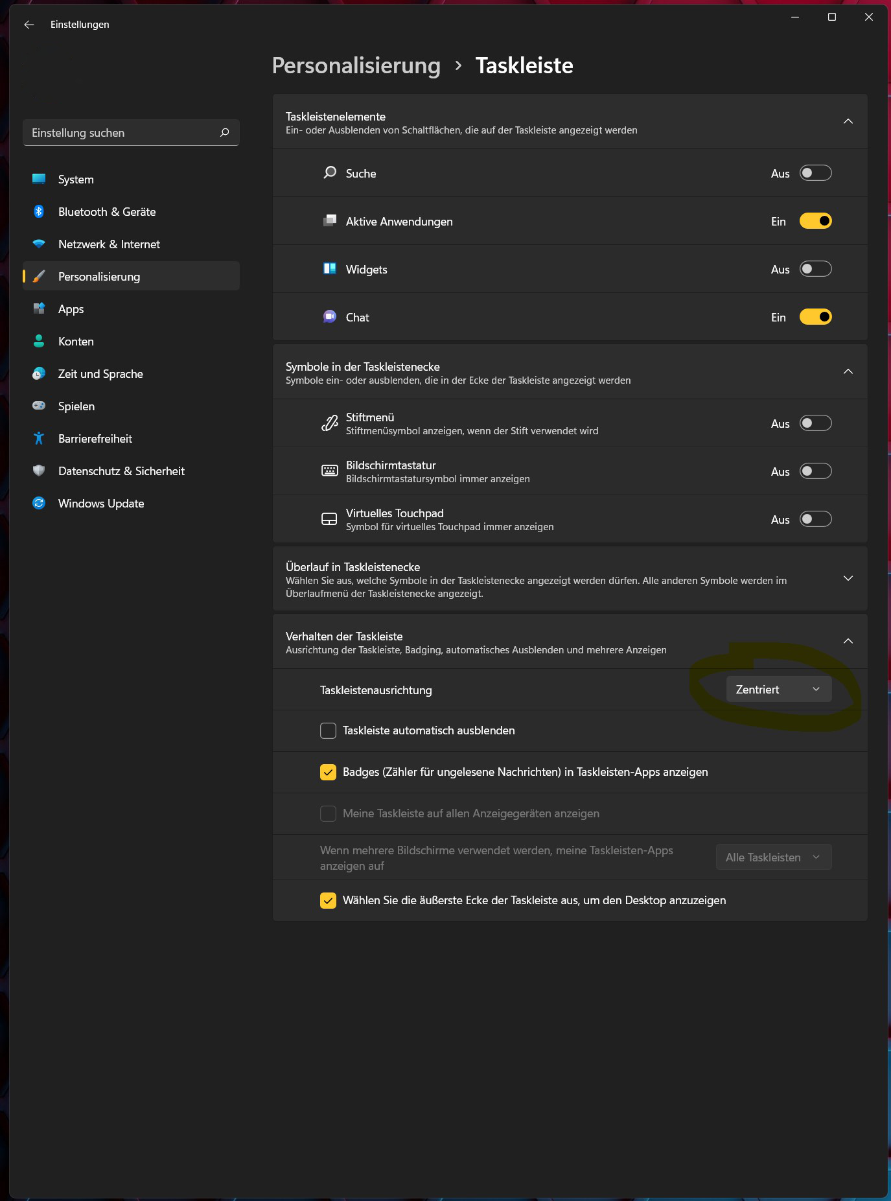This screenshot has width=891, height=1201.
Task: Turn on the Virtuelles Touchpad toggle
Action: (815, 519)
